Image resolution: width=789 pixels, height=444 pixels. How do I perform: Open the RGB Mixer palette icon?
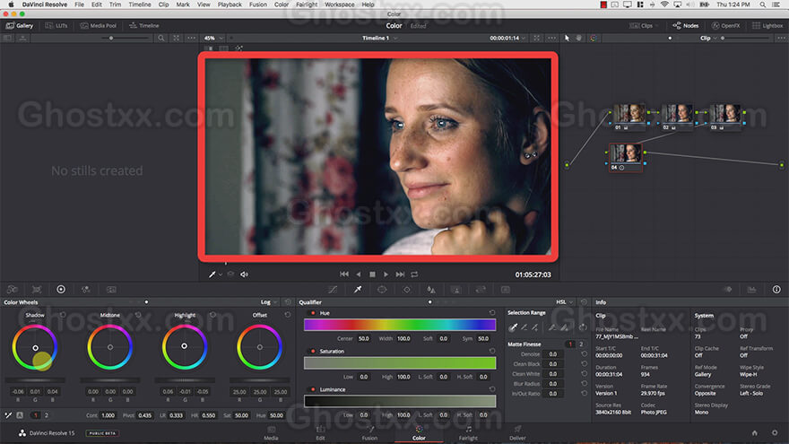[x=86, y=290]
